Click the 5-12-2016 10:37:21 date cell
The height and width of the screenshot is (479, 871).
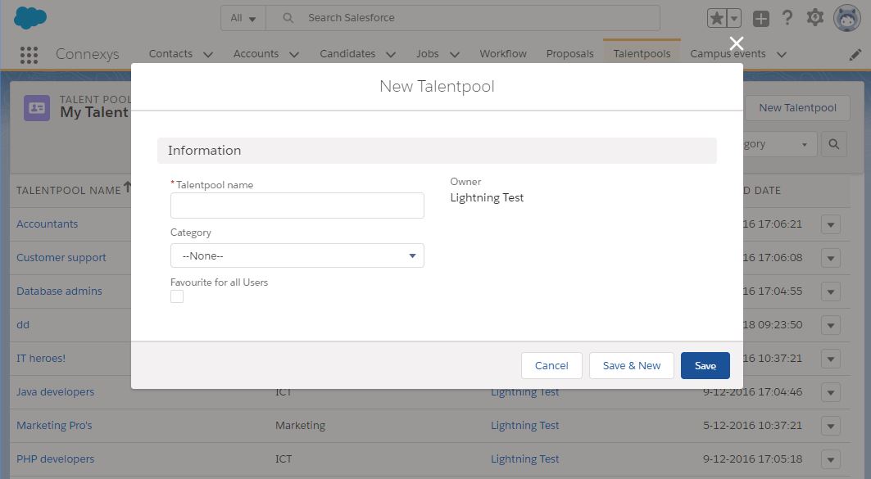(753, 426)
